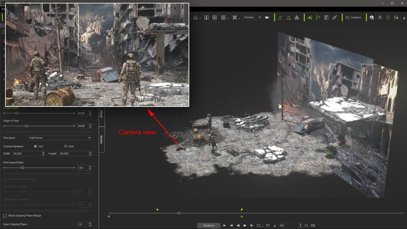Adjust the Focal Length slider handle
The width and height of the screenshot is (407, 229).
pos(17,113)
